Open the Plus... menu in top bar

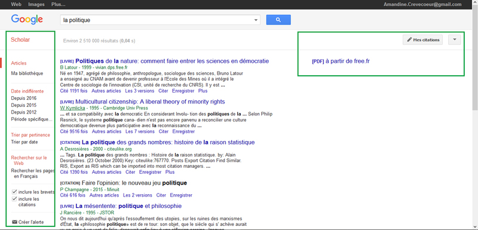[x=58, y=4]
